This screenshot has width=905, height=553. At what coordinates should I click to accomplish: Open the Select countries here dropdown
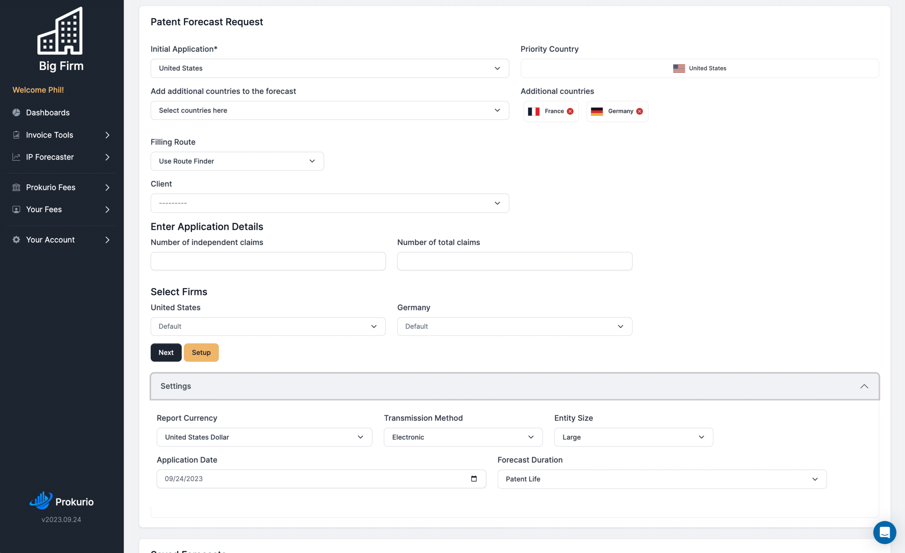[x=329, y=111]
